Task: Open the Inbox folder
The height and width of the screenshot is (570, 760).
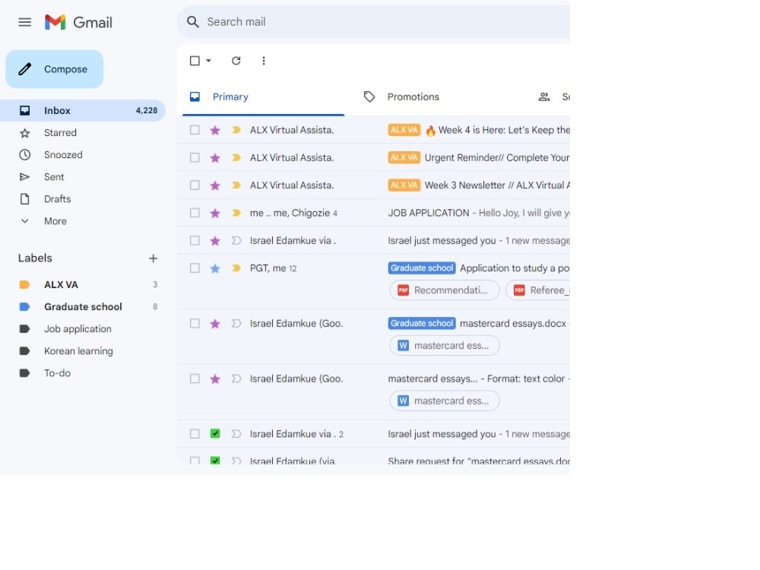Action: click(x=83, y=110)
